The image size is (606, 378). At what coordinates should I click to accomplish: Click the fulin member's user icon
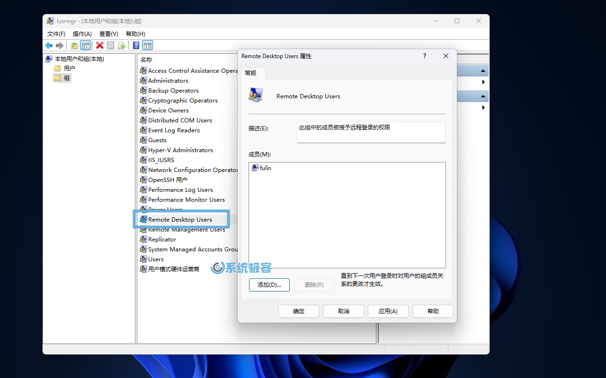pos(255,168)
